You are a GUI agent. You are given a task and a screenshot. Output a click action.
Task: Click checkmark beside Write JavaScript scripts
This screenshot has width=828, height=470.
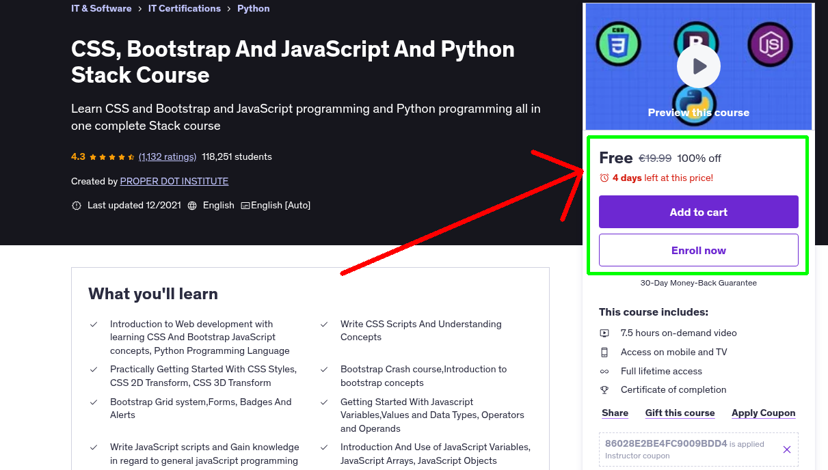94,447
